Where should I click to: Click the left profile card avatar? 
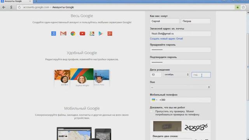coord(64,79)
